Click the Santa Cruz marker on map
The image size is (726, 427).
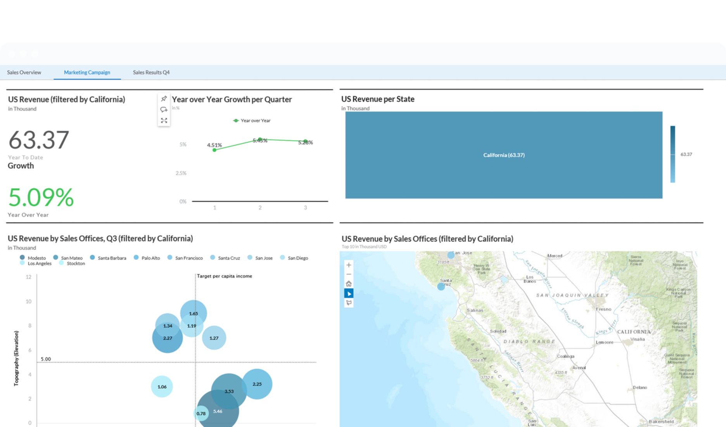(x=441, y=286)
